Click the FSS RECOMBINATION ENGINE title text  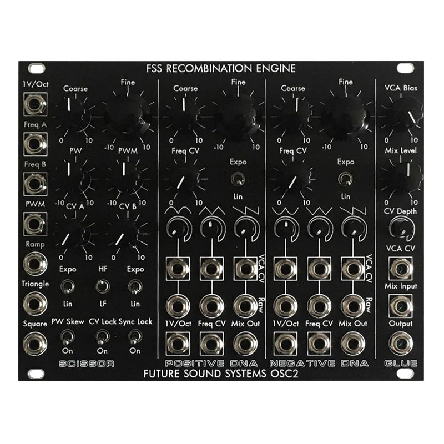(221, 68)
